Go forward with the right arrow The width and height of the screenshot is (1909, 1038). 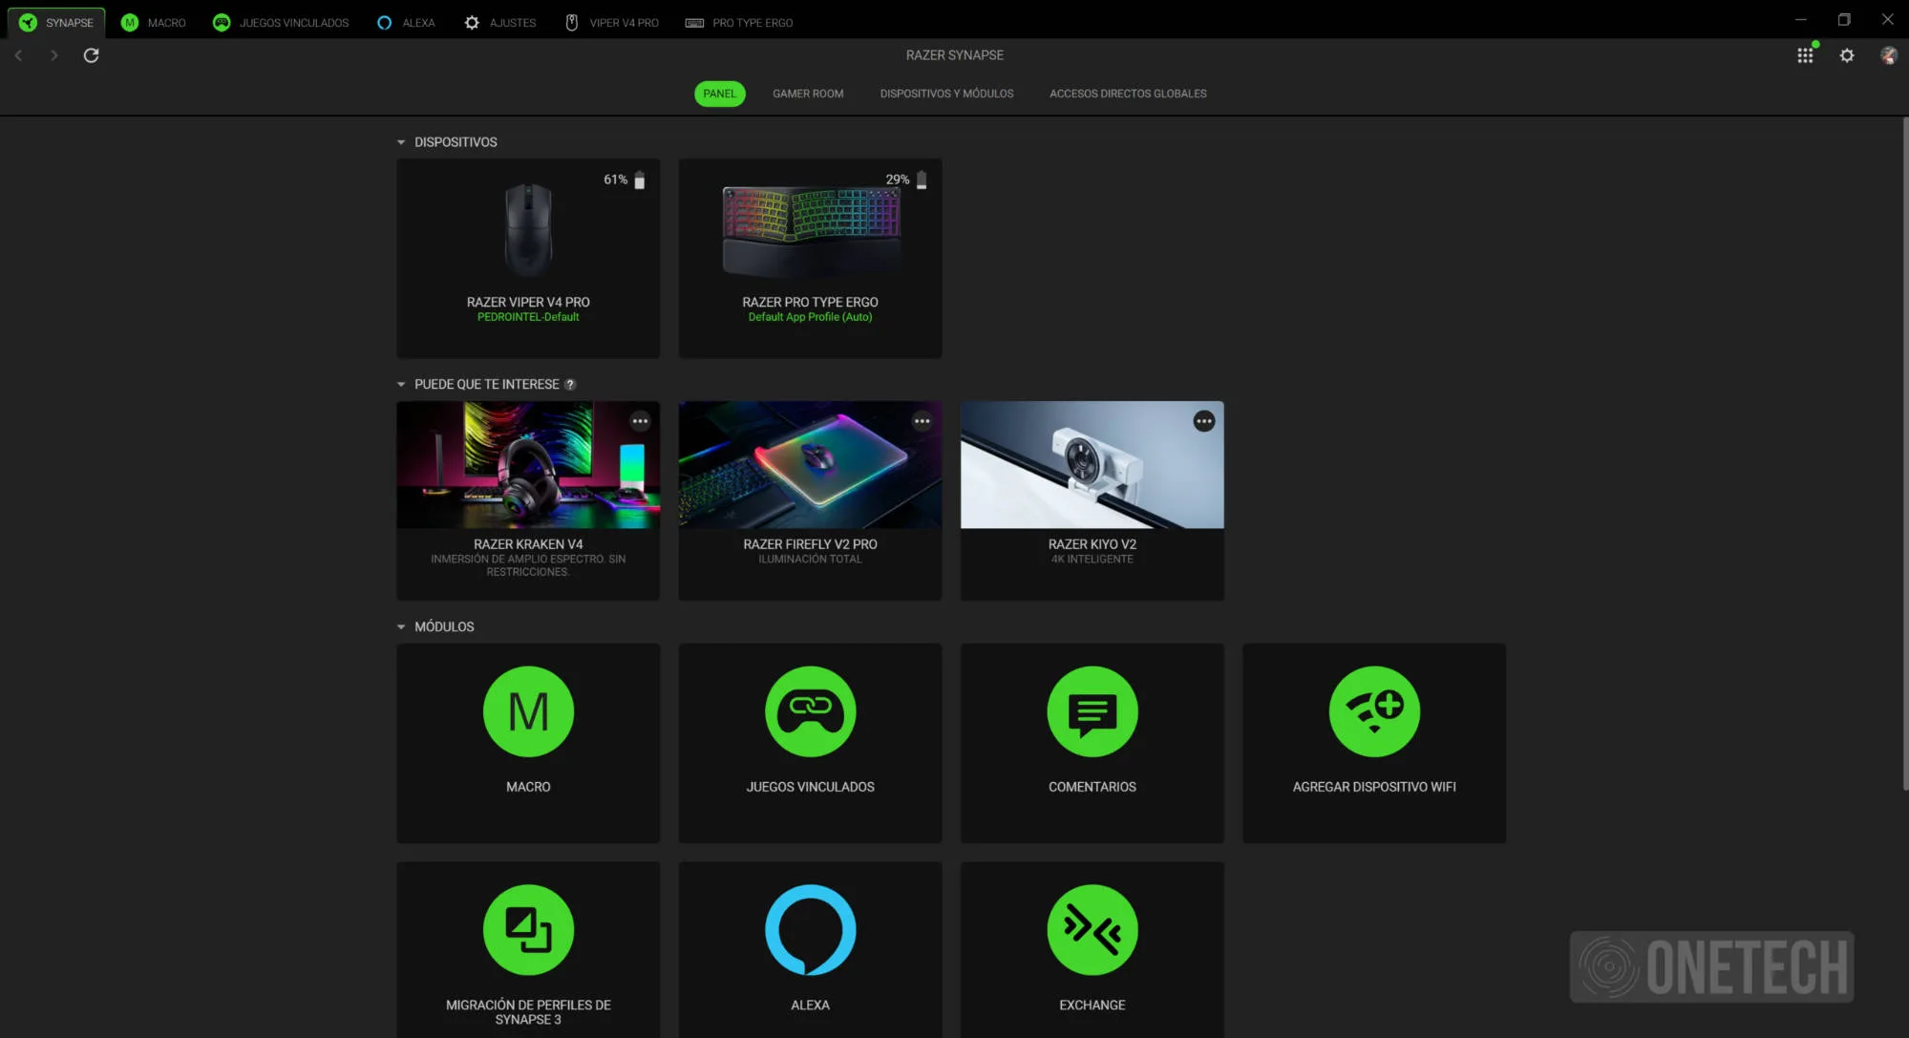53,55
